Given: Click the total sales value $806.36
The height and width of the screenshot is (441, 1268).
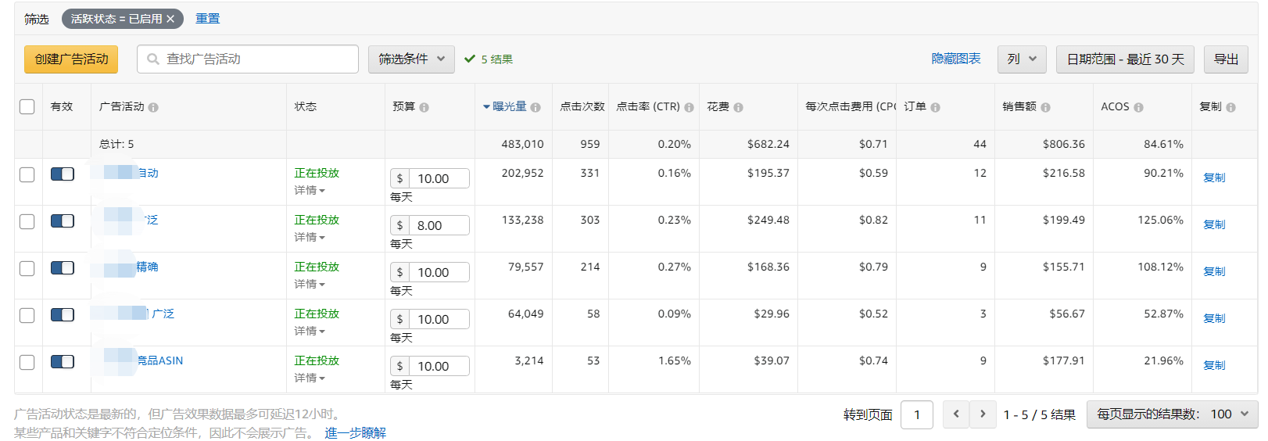Looking at the screenshot, I should click(1063, 144).
